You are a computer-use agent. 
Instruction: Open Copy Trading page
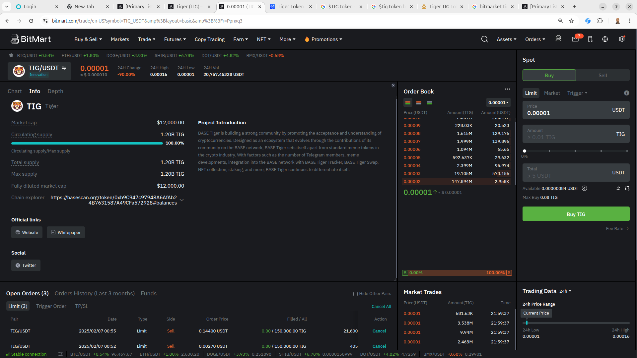pyautogui.click(x=209, y=39)
